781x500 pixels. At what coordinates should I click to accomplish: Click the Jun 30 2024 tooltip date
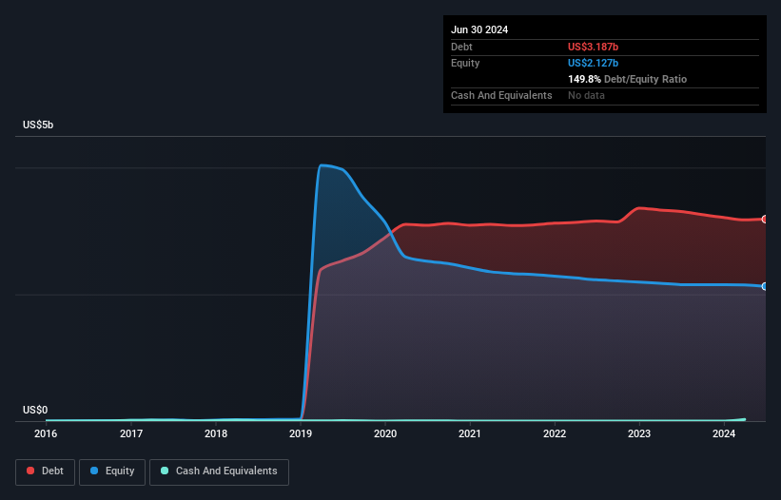coord(479,29)
